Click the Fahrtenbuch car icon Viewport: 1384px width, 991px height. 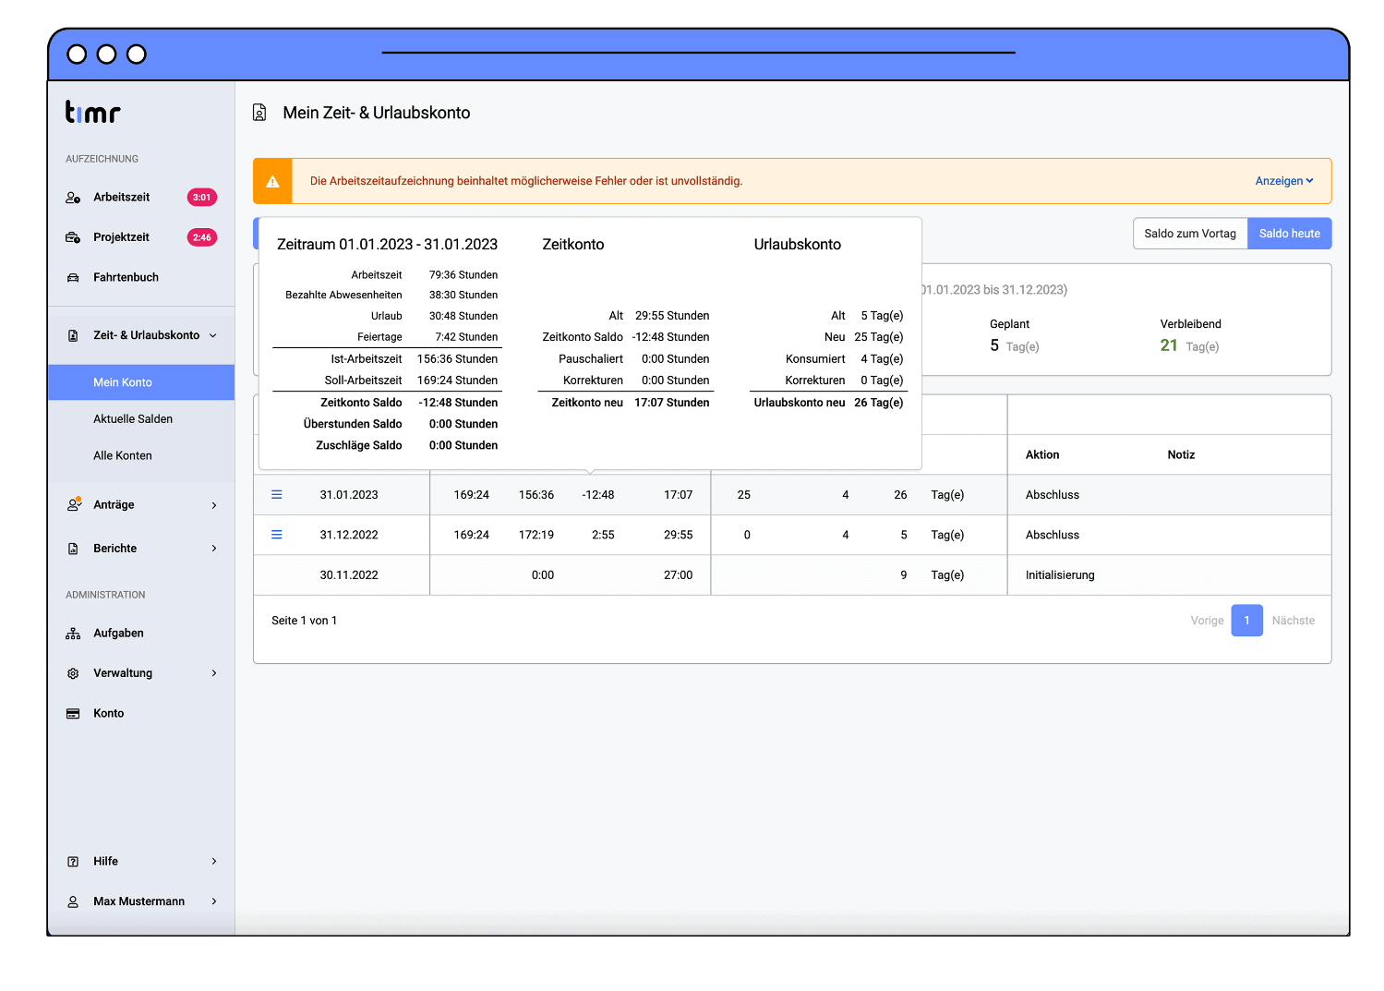[x=73, y=277]
